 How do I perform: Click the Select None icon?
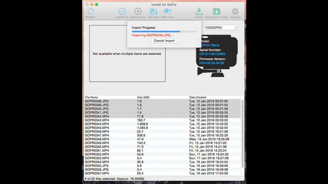pos(138,12)
